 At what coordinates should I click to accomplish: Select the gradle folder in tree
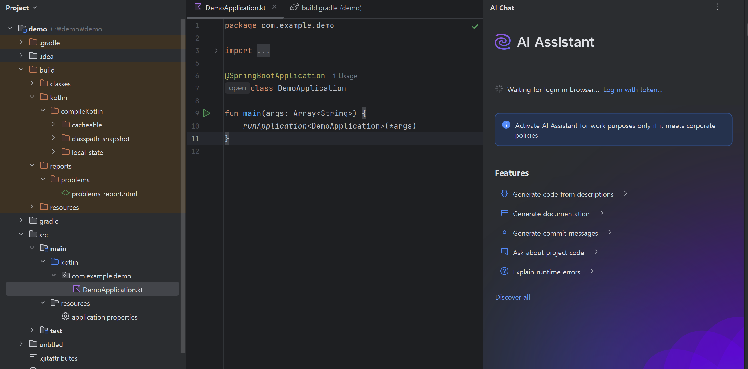point(49,221)
